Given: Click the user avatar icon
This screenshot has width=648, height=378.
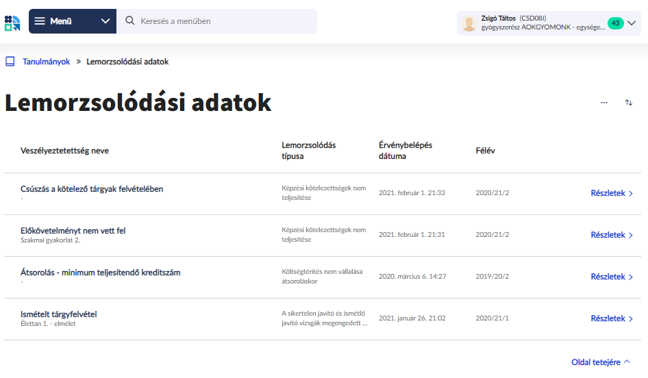Looking at the screenshot, I should 469,23.
